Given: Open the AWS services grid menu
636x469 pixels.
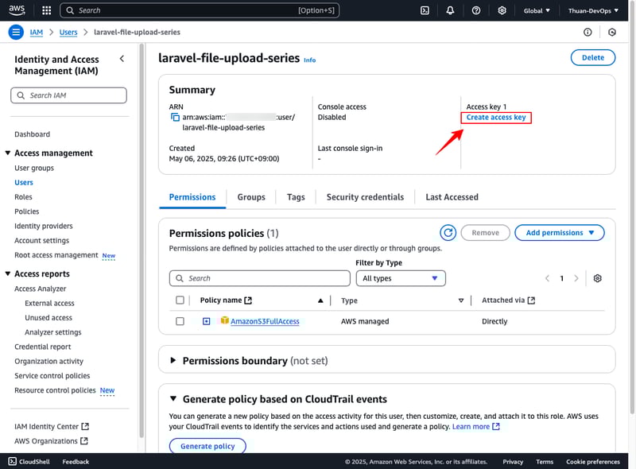Looking at the screenshot, I should 46,10.
